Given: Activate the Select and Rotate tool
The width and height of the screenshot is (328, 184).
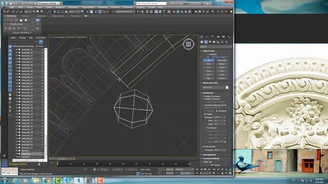Looking at the screenshot, I should (x=58, y=12).
